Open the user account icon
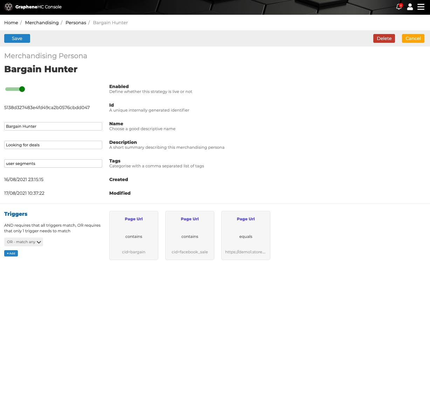The image size is (430, 407). (x=410, y=7)
